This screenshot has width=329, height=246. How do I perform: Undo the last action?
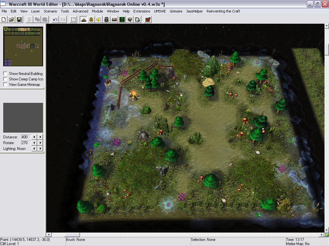click(x=55, y=20)
